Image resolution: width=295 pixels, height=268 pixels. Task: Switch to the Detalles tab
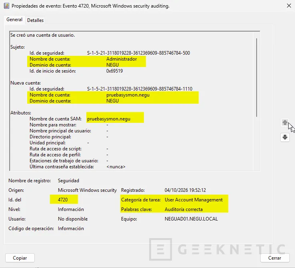(x=35, y=20)
